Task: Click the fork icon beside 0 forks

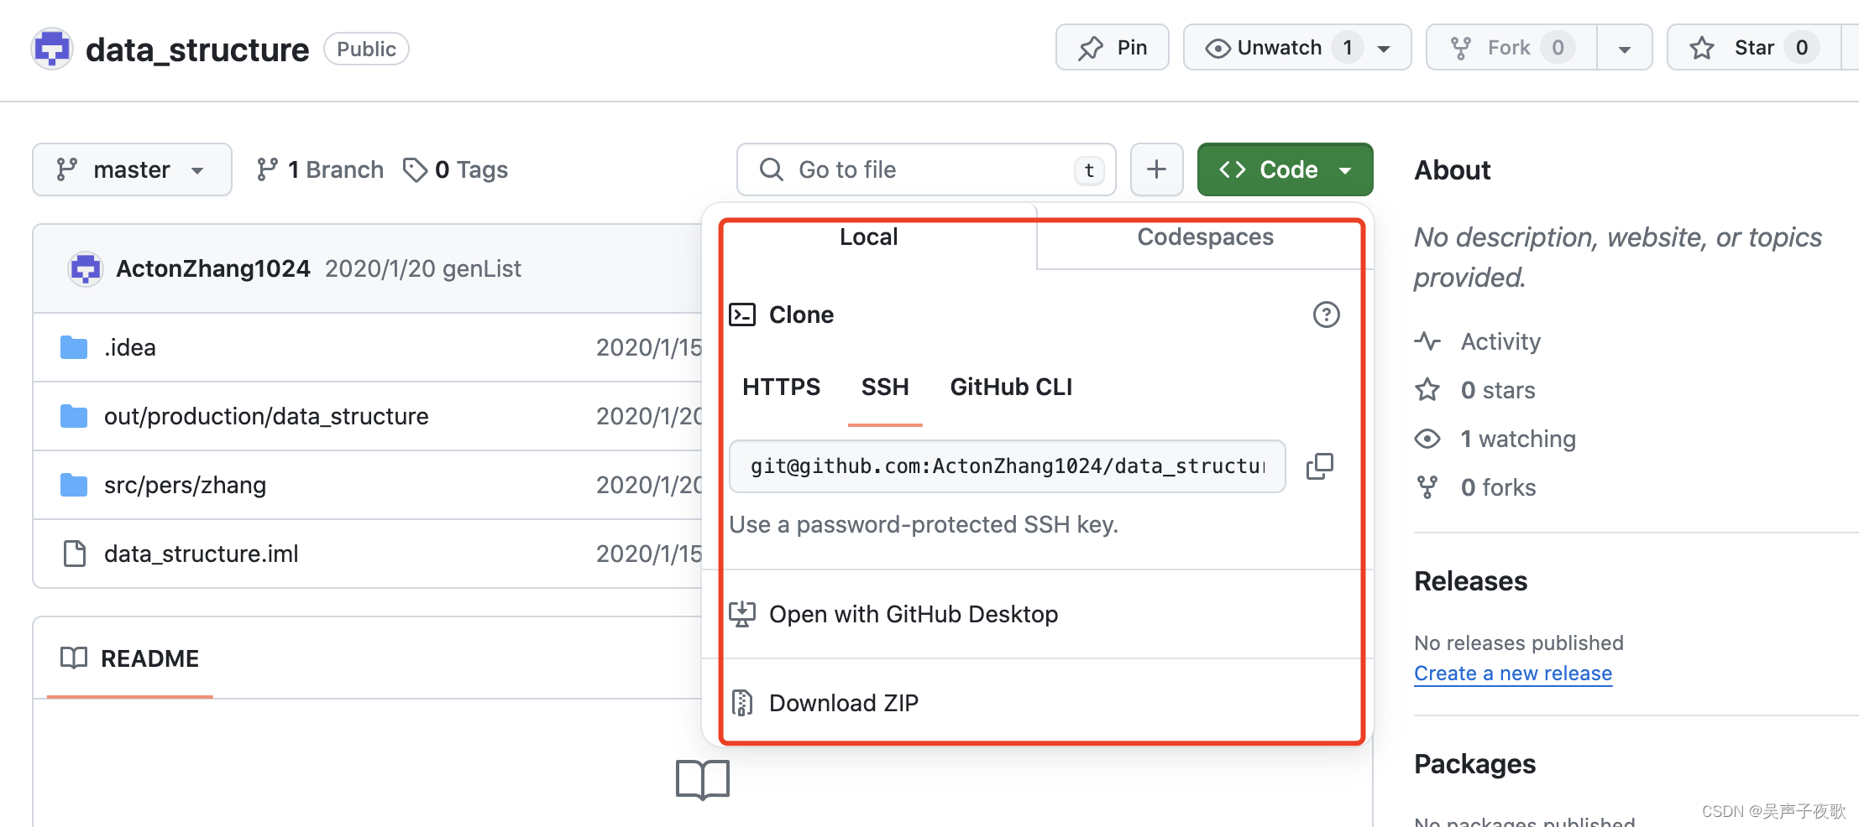Action: (1427, 487)
